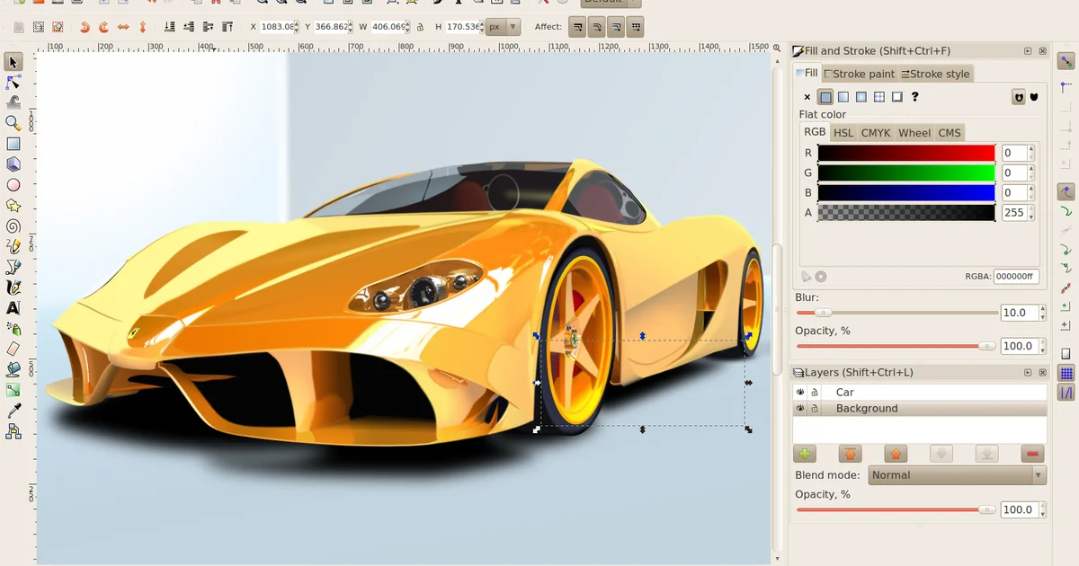1079x566 pixels.
Task: Select the Star polygon tool
Action: click(x=13, y=206)
